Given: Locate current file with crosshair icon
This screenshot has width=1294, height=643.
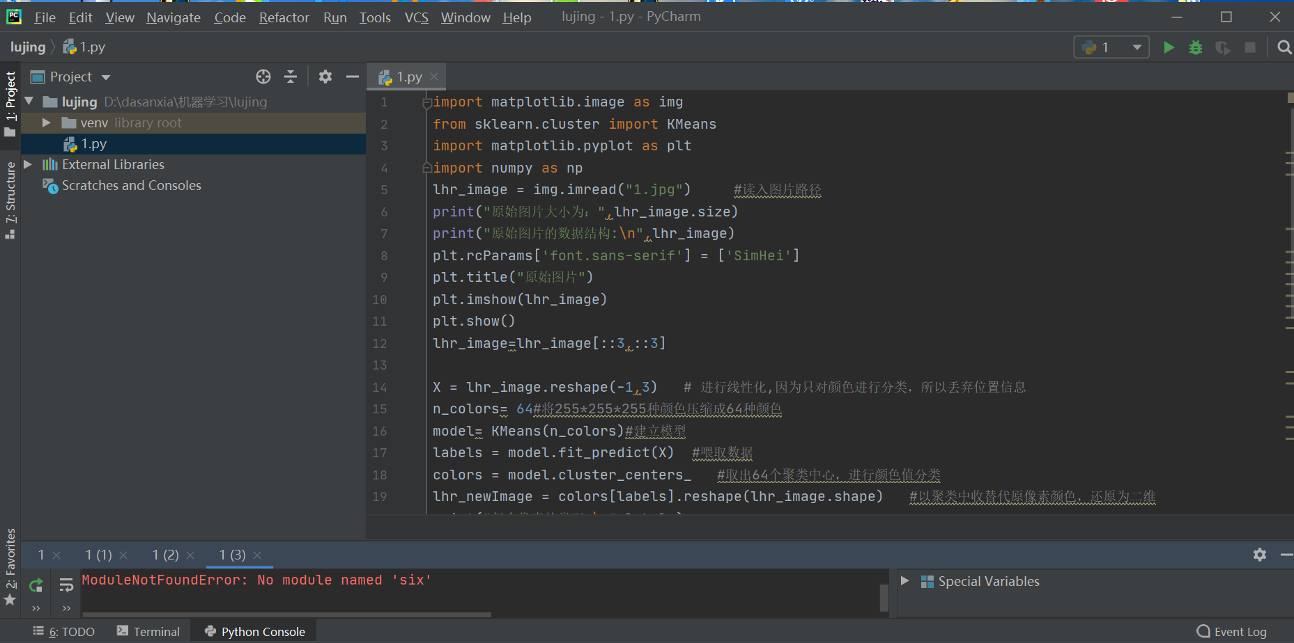Looking at the screenshot, I should click(263, 77).
